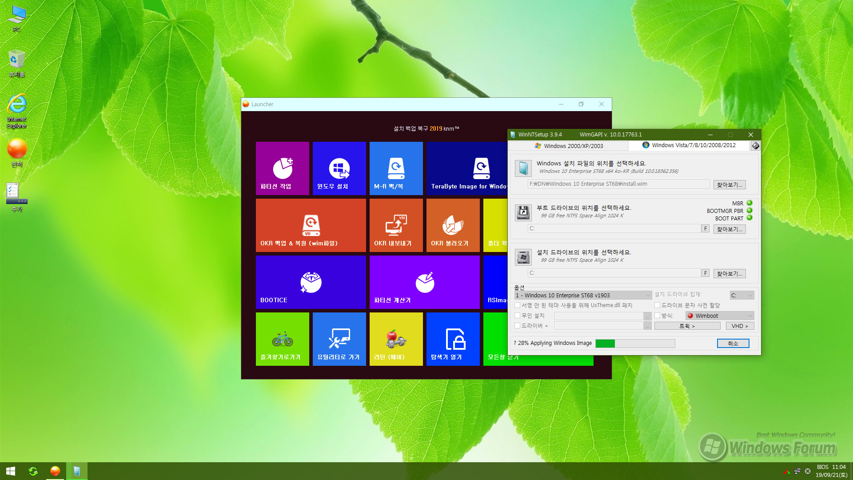Open the 탐색기 열기 tile

(x=453, y=339)
